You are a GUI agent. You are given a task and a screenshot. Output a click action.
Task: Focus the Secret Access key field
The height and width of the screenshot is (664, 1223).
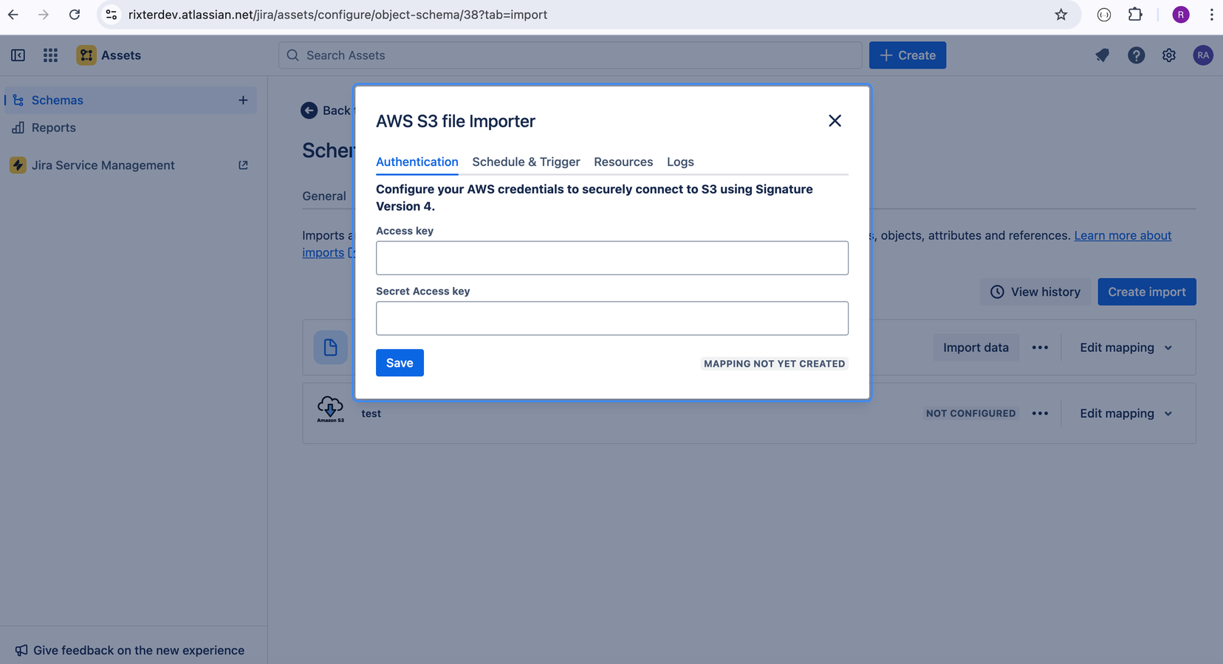611,318
